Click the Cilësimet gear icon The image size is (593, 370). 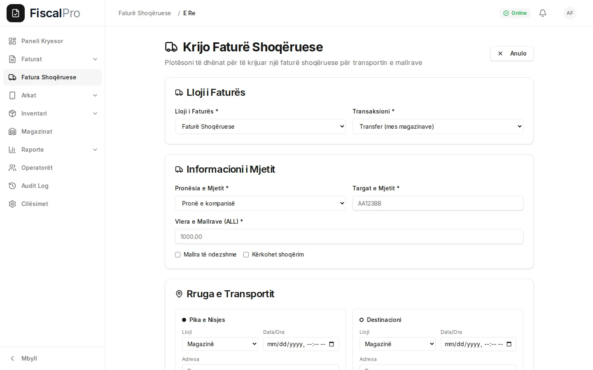click(12, 204)
